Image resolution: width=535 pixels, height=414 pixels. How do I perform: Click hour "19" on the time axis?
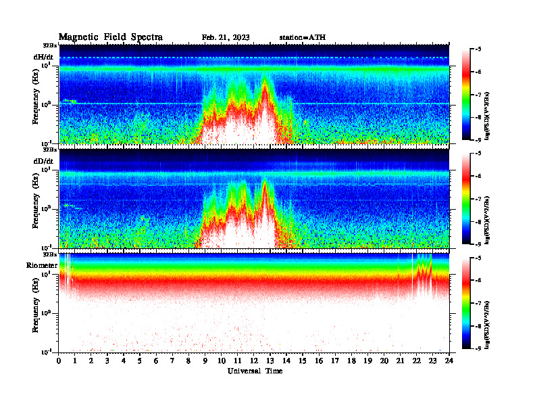[x=367, y=361]
